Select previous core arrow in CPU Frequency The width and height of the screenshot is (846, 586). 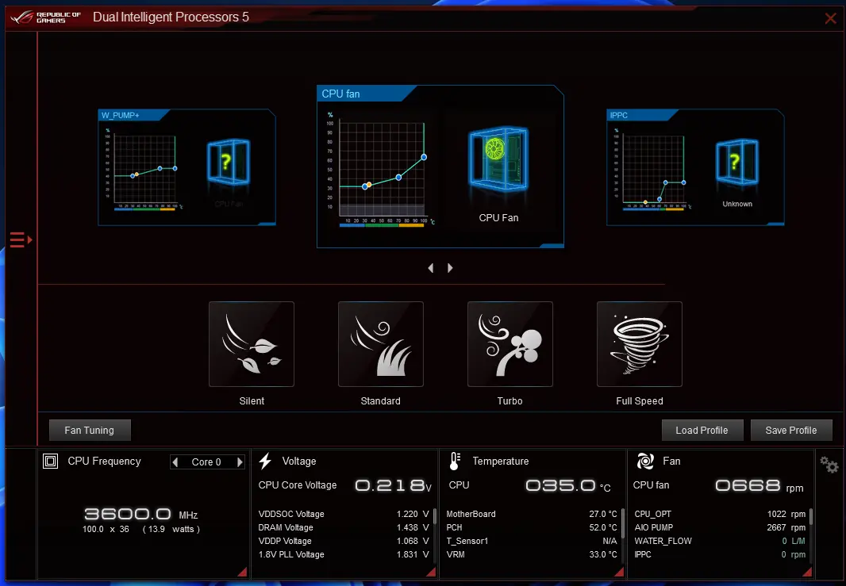point(175,462)
